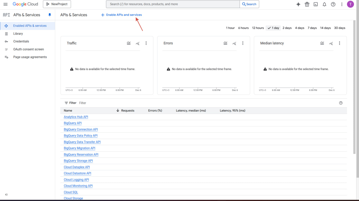The width and height of the screenshot is (359, 201).
Task: Open the BigQuery API link
Action: 73,123
